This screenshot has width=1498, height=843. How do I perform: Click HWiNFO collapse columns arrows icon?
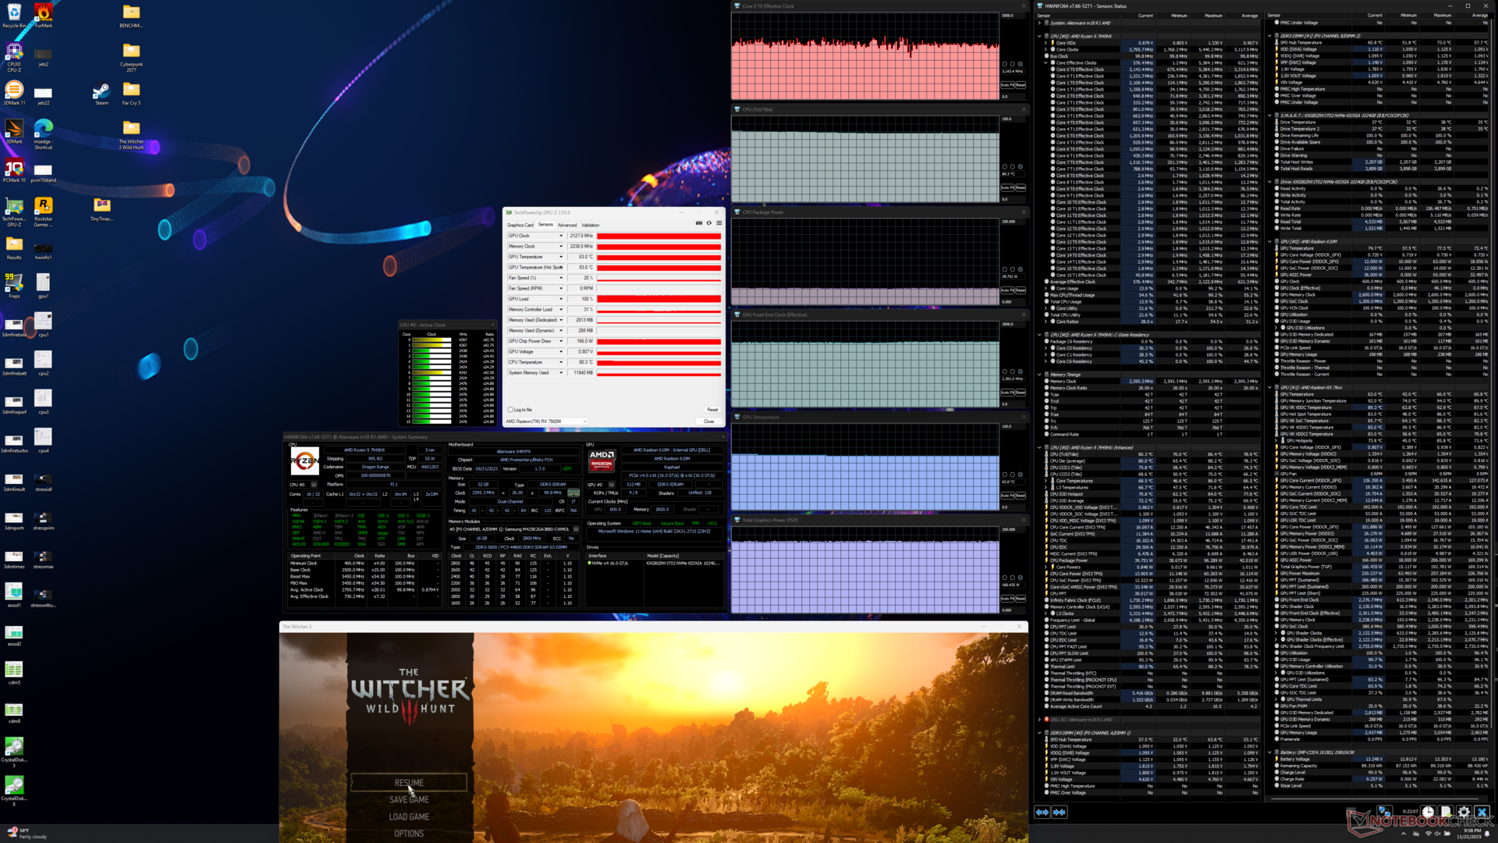click(x=1059, y=813)
